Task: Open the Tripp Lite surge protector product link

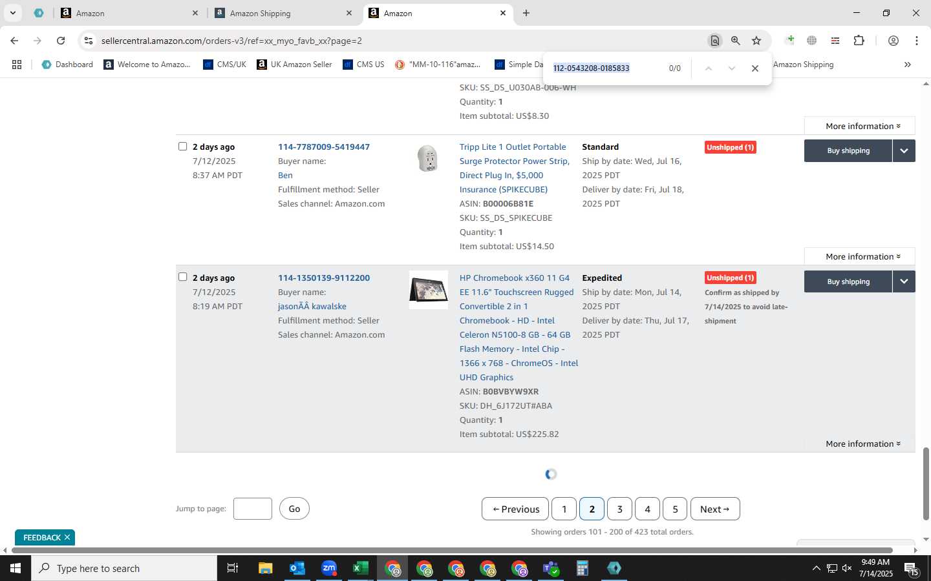Action: click(515, 168)
